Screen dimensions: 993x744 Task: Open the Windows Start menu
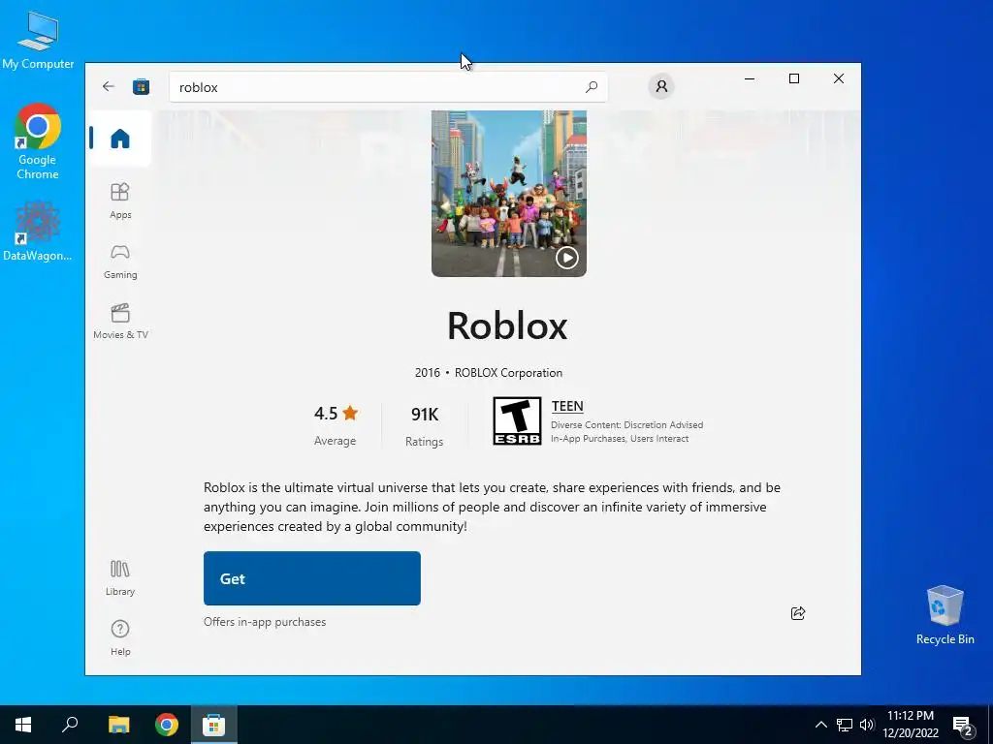23,725
